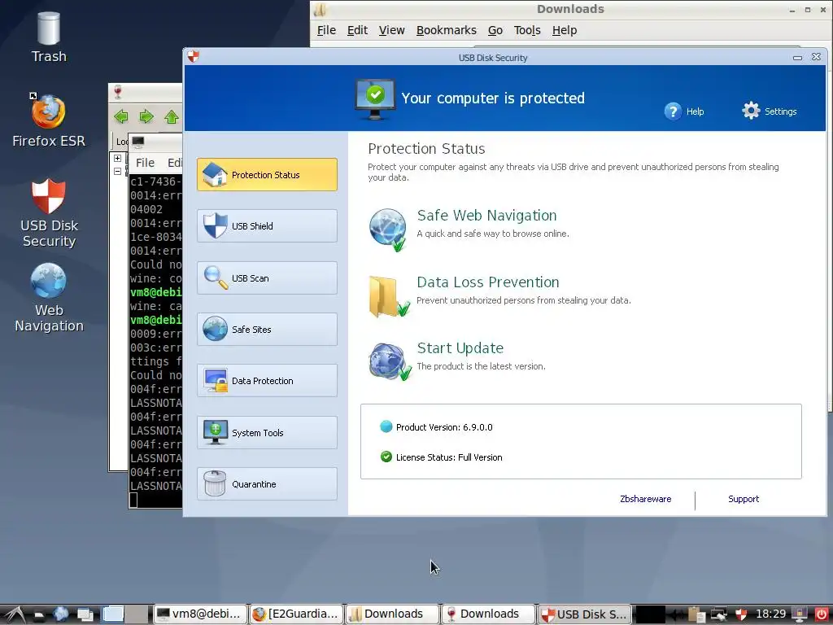Open the USB Scan section
Image resolution: width=833 pixels, height=625 pixels.
pyautogui.click(x=267, y=278)
